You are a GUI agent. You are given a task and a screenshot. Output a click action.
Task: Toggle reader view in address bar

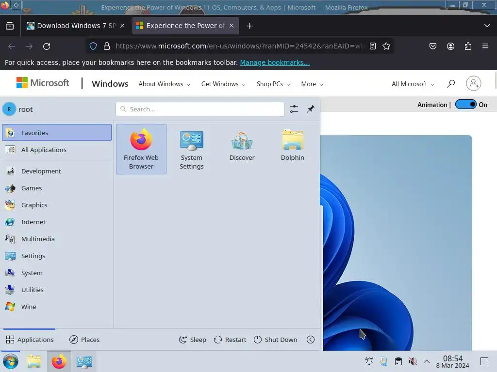pos(373,46)
